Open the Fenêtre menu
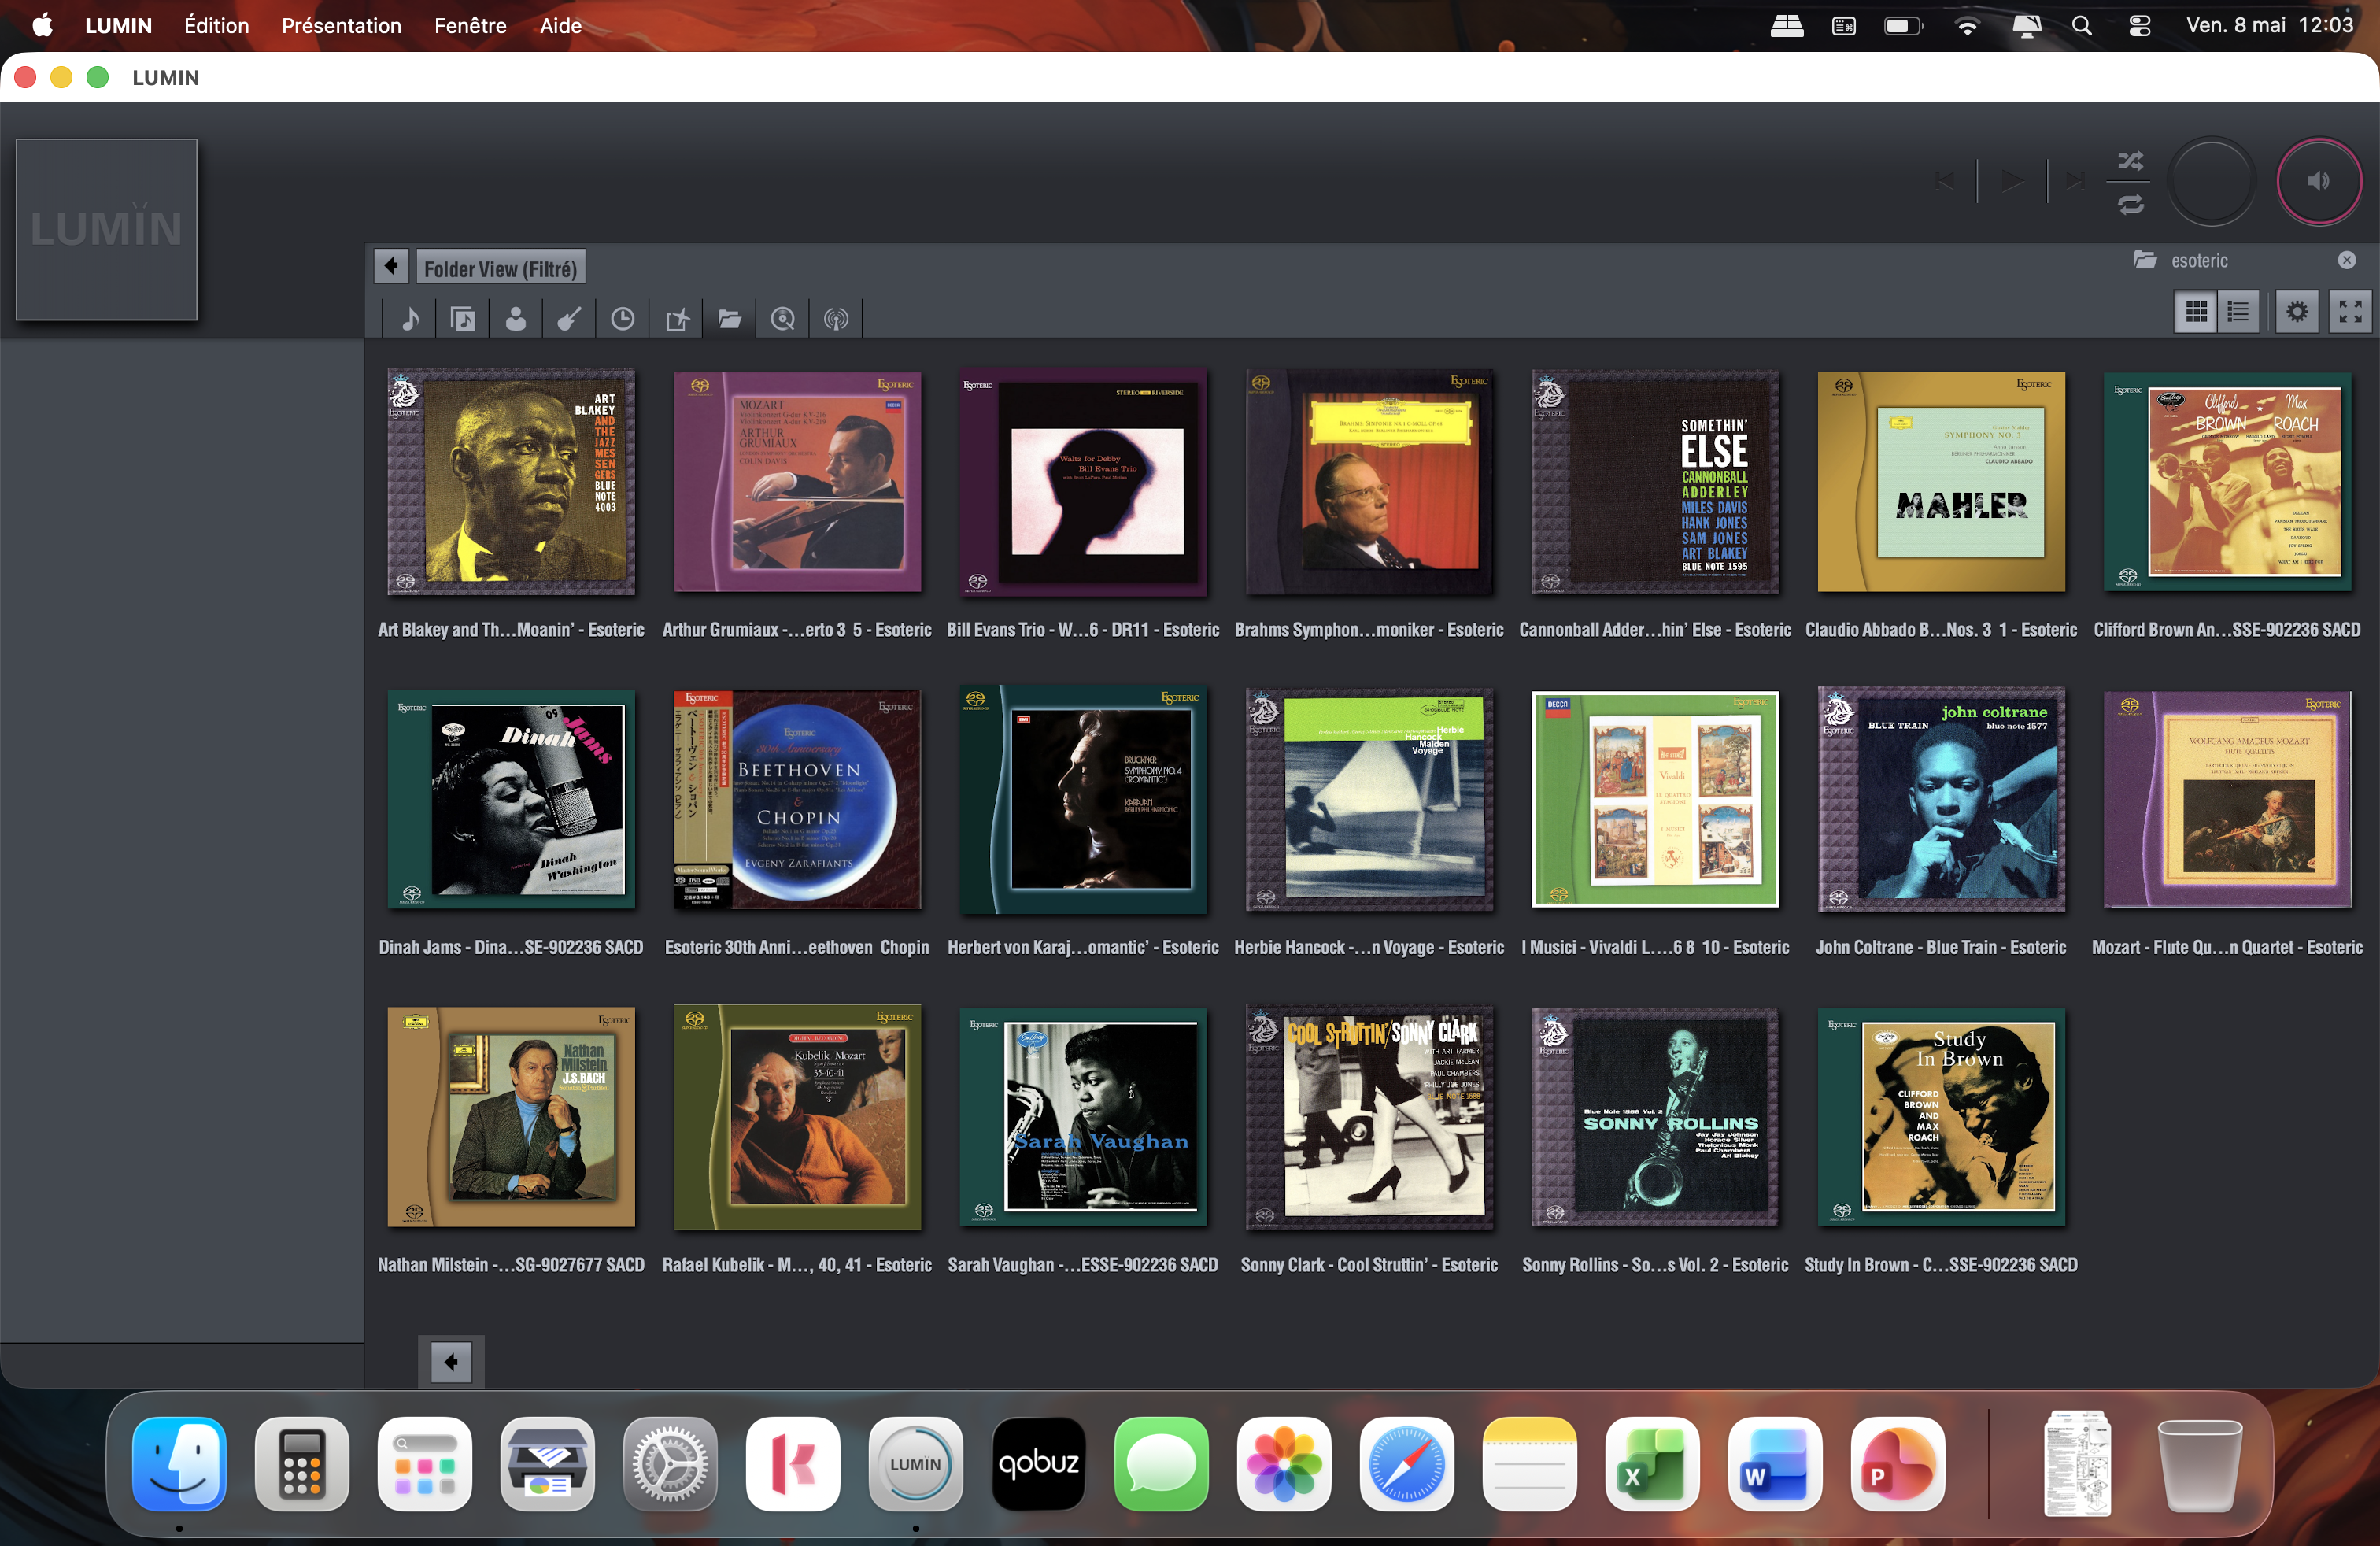The height and width of the screenshot is (1546, 2380). (x=470, y=25)
